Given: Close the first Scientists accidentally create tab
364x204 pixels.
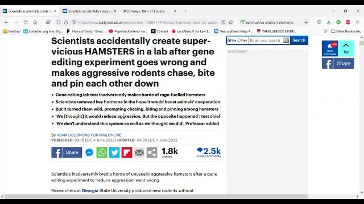Looking at the screenshot, I should [55, 11].
